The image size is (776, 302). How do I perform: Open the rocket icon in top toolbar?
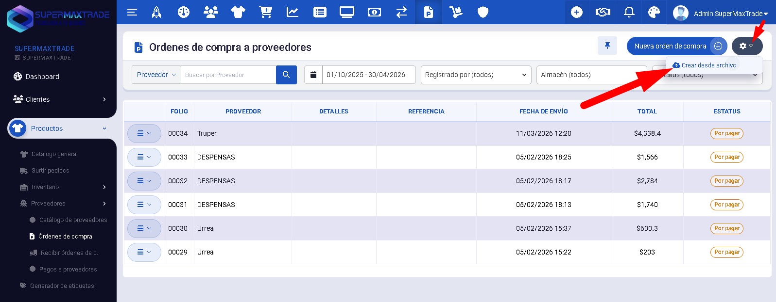pyautogui.click(x=156, y=13)
